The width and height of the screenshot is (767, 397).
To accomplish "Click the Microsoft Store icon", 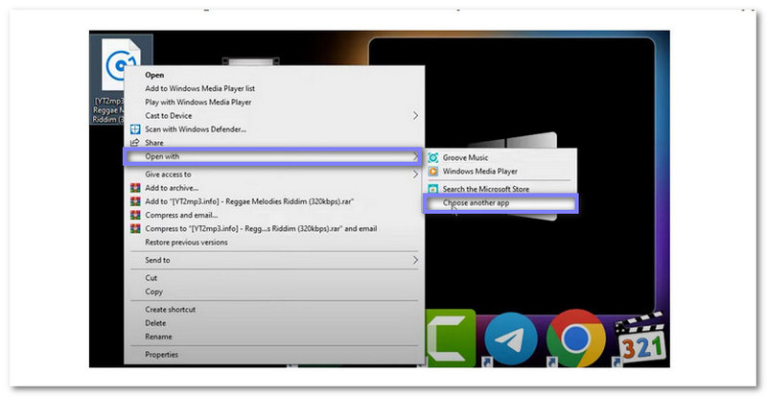I will [433, 189].
